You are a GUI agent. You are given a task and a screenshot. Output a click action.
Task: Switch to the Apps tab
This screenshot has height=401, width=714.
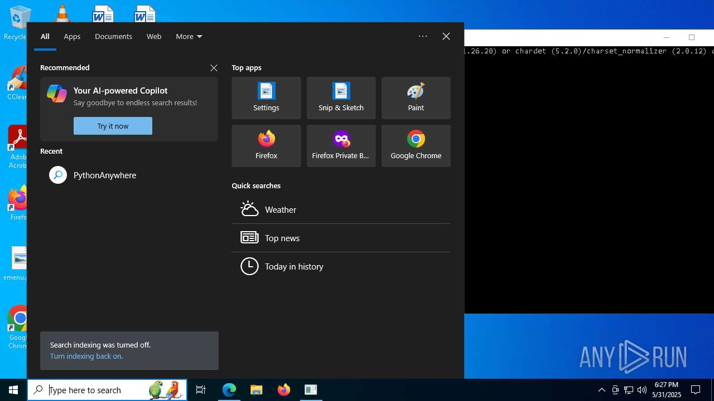click(72, 37)
